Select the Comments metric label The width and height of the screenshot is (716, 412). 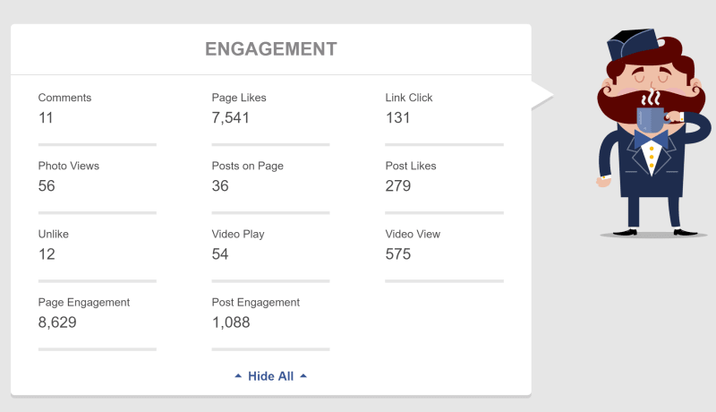pyautogui.click(x=64, y=98)
